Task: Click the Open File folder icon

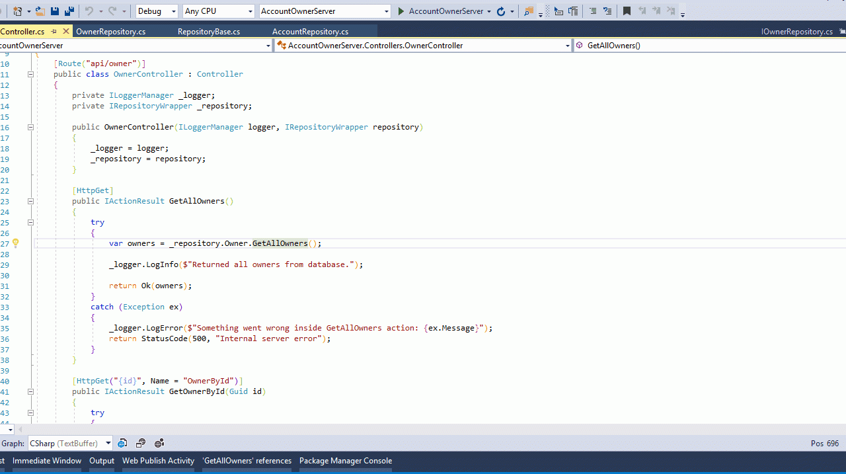Action: click(40, 11)
